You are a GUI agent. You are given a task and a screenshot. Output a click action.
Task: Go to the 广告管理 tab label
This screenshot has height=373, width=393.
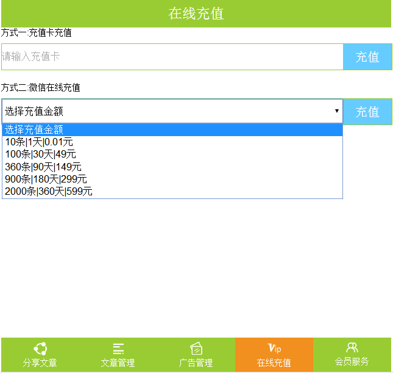[196, 363]
